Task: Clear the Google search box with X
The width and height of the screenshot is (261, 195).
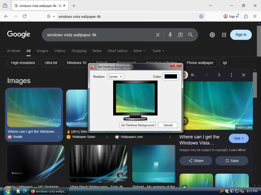Action: tap(158, 35)
